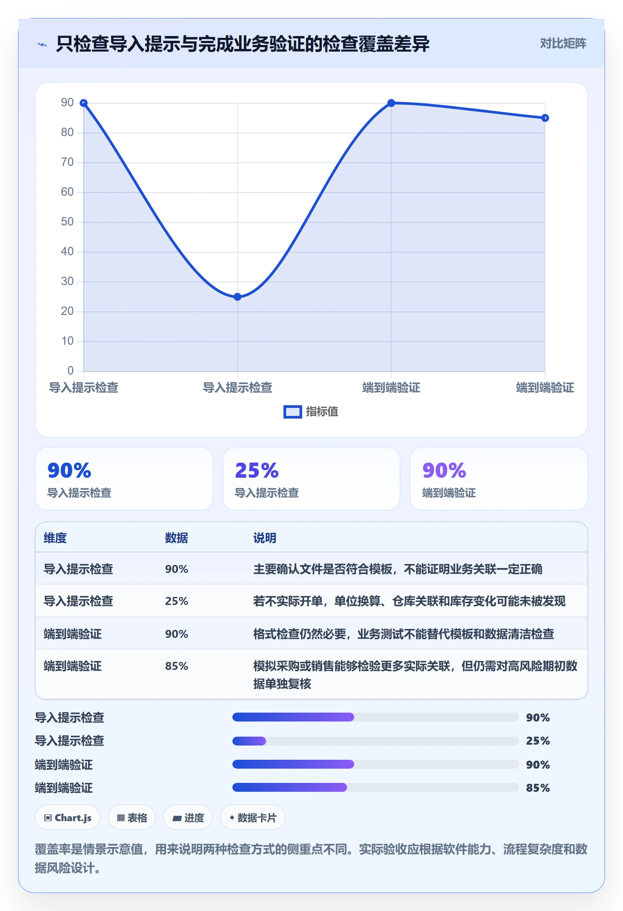
Task: Select the Chart.js tag pill
Action: click(x=68, y=818)
